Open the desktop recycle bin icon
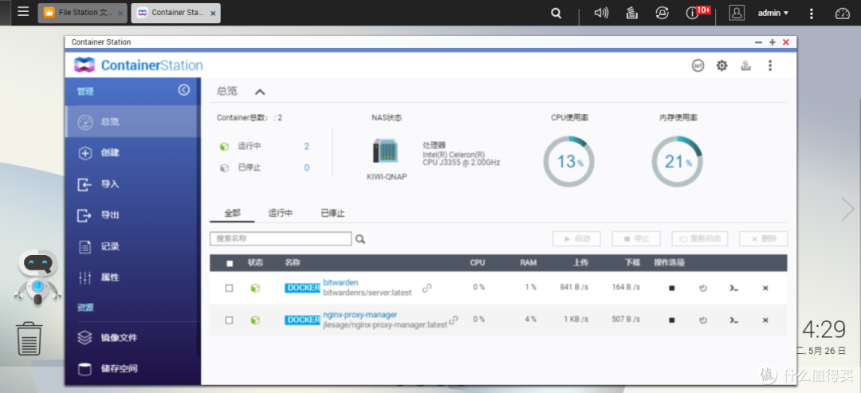861x393 pixels. pyautogui.click(x=29, y=339)
